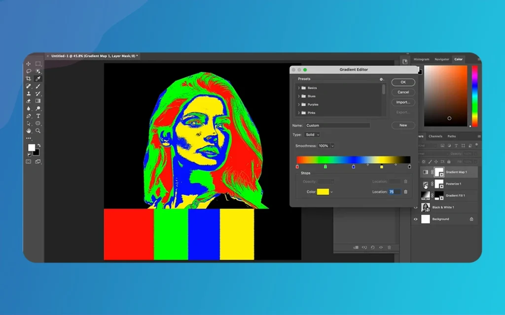Open the gradient Type dropdown

312,134
